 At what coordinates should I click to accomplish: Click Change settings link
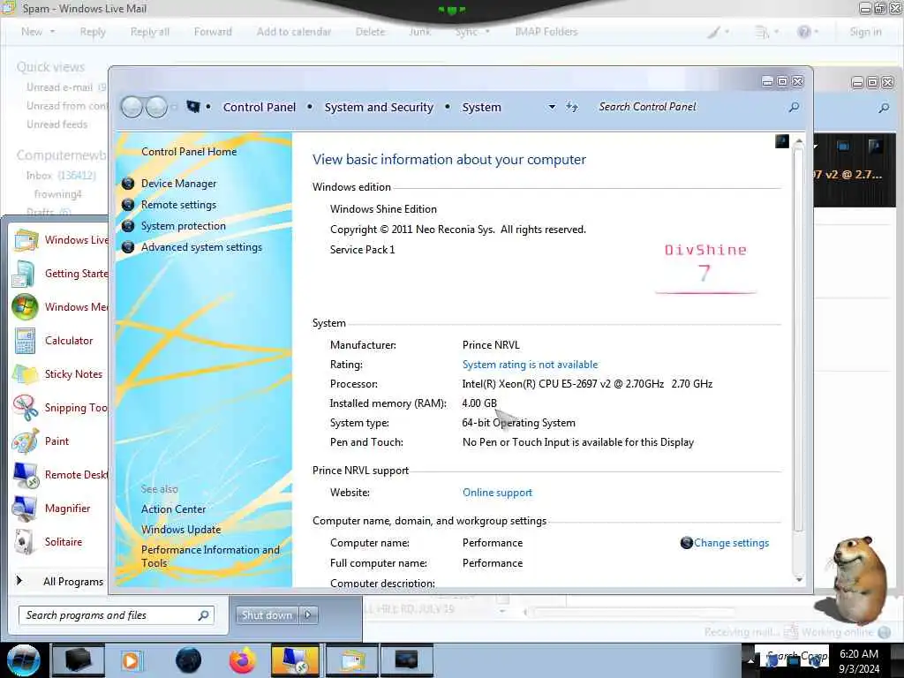731,543
